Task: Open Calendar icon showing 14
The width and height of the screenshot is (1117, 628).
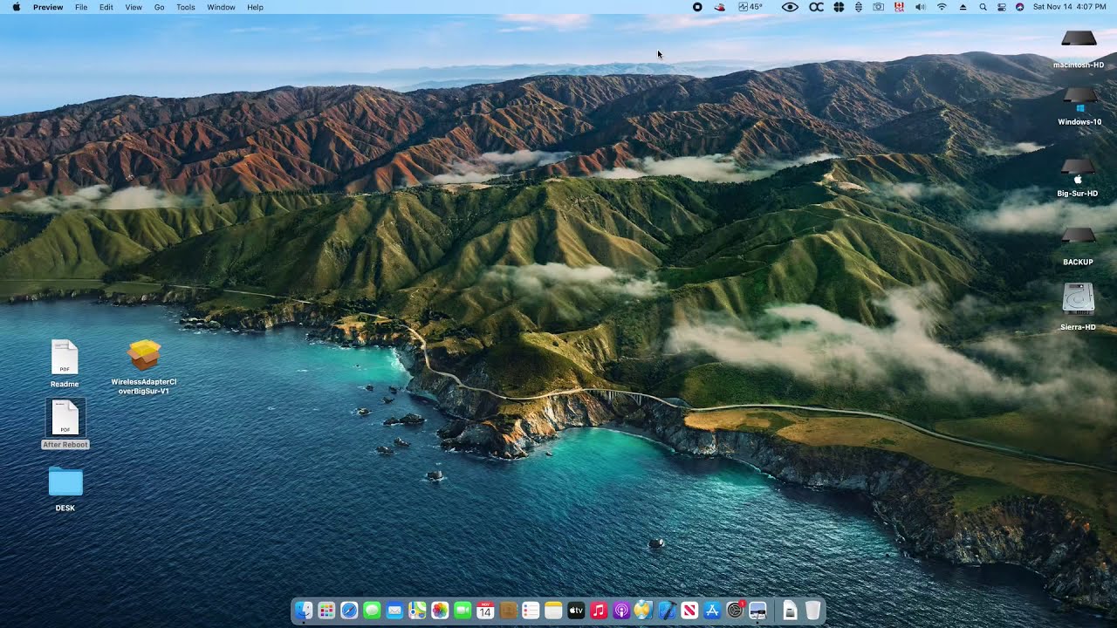Action: point(485,611)
